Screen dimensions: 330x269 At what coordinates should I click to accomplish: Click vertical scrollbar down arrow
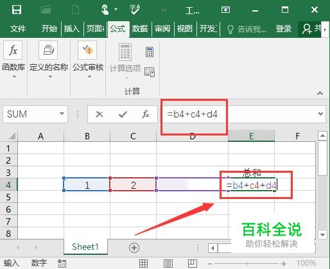(x=322, y=234)
